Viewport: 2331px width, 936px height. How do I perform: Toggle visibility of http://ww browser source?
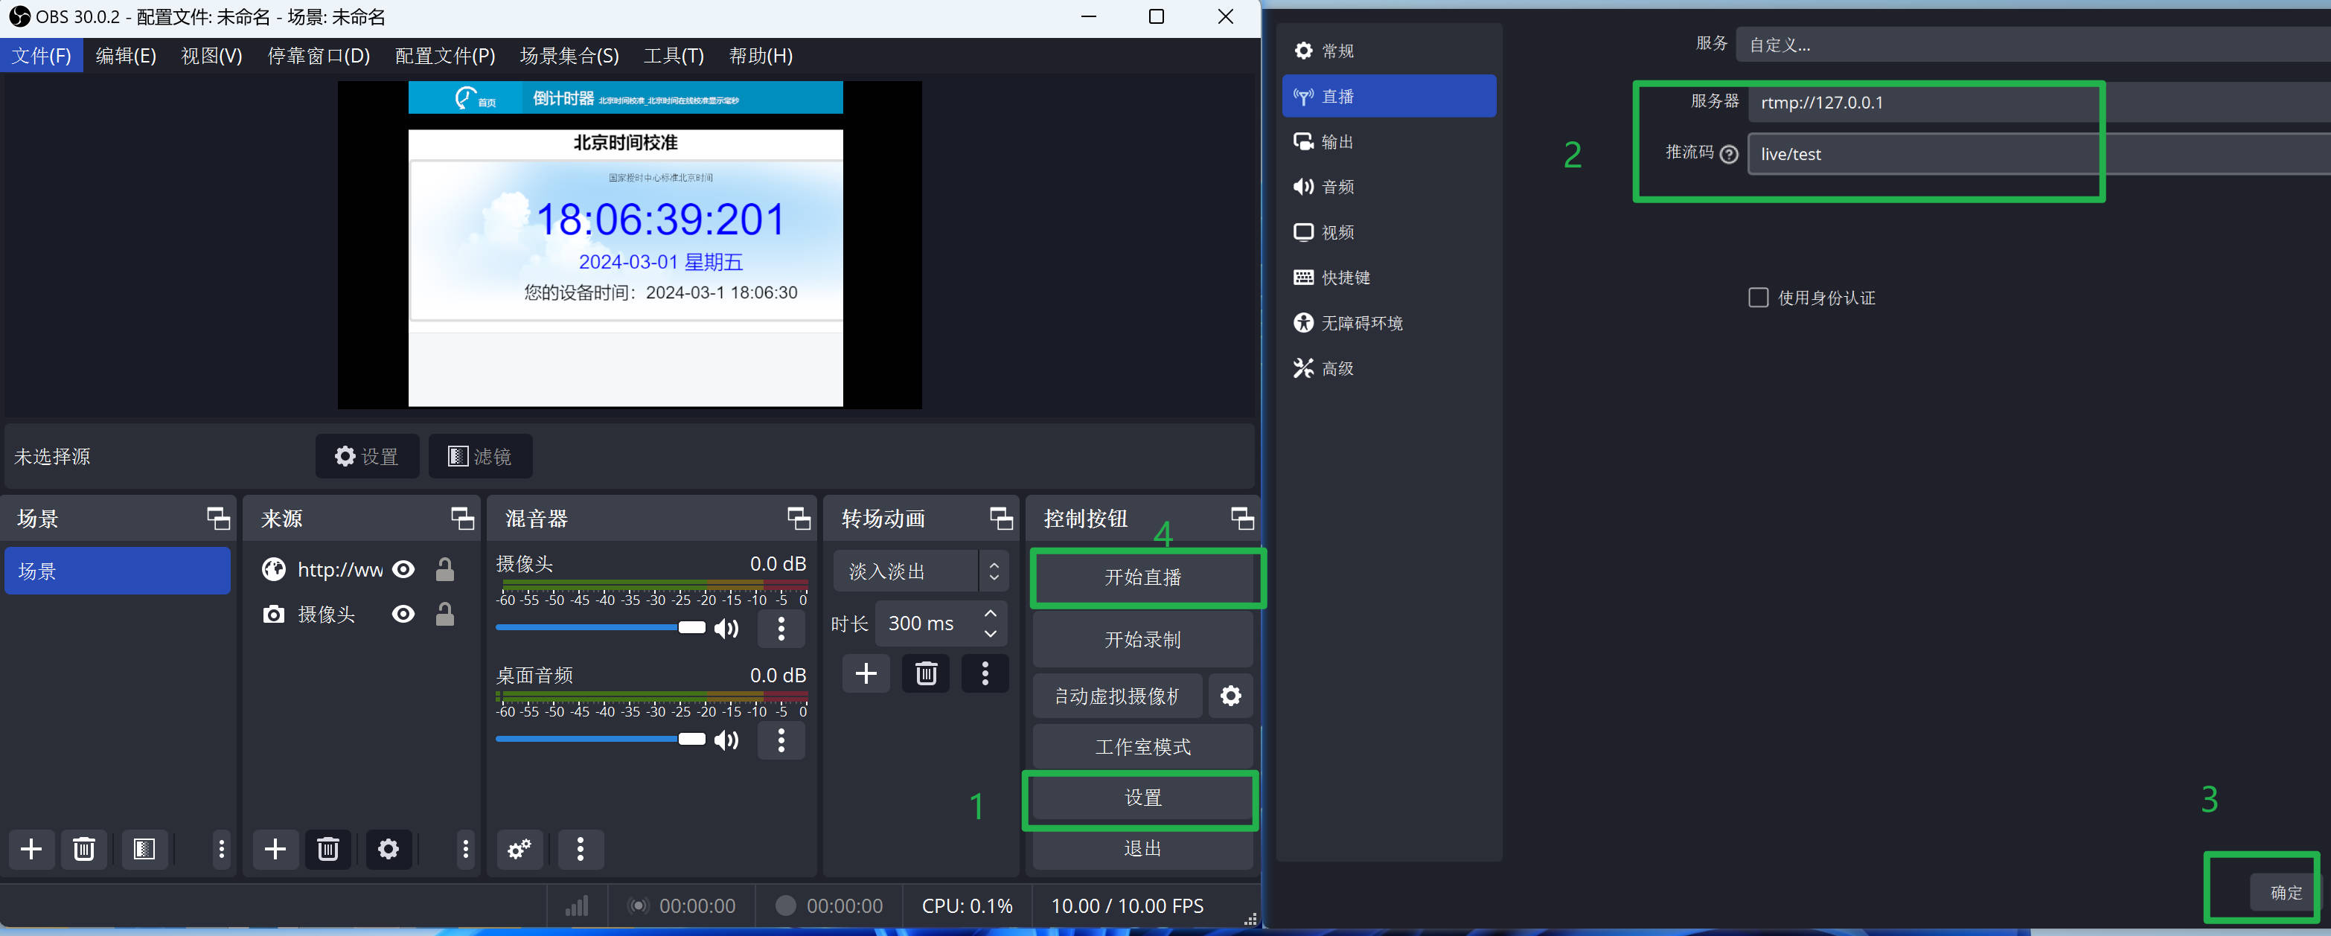[x=403, y=569]
